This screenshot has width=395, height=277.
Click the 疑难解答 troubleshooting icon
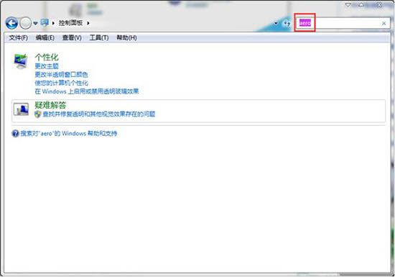pos(21,109)
